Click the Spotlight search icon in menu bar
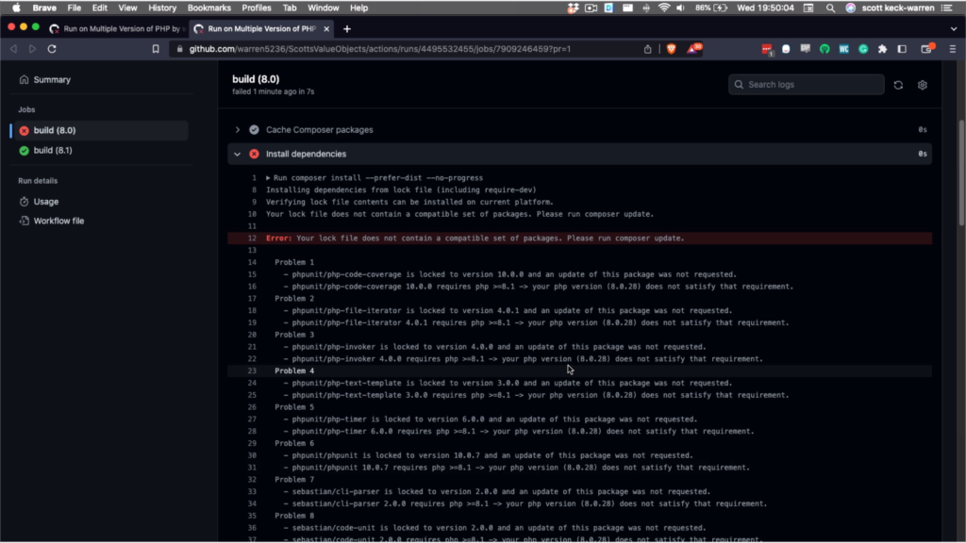This screenshot has height=543, width=966. (829, 8)
